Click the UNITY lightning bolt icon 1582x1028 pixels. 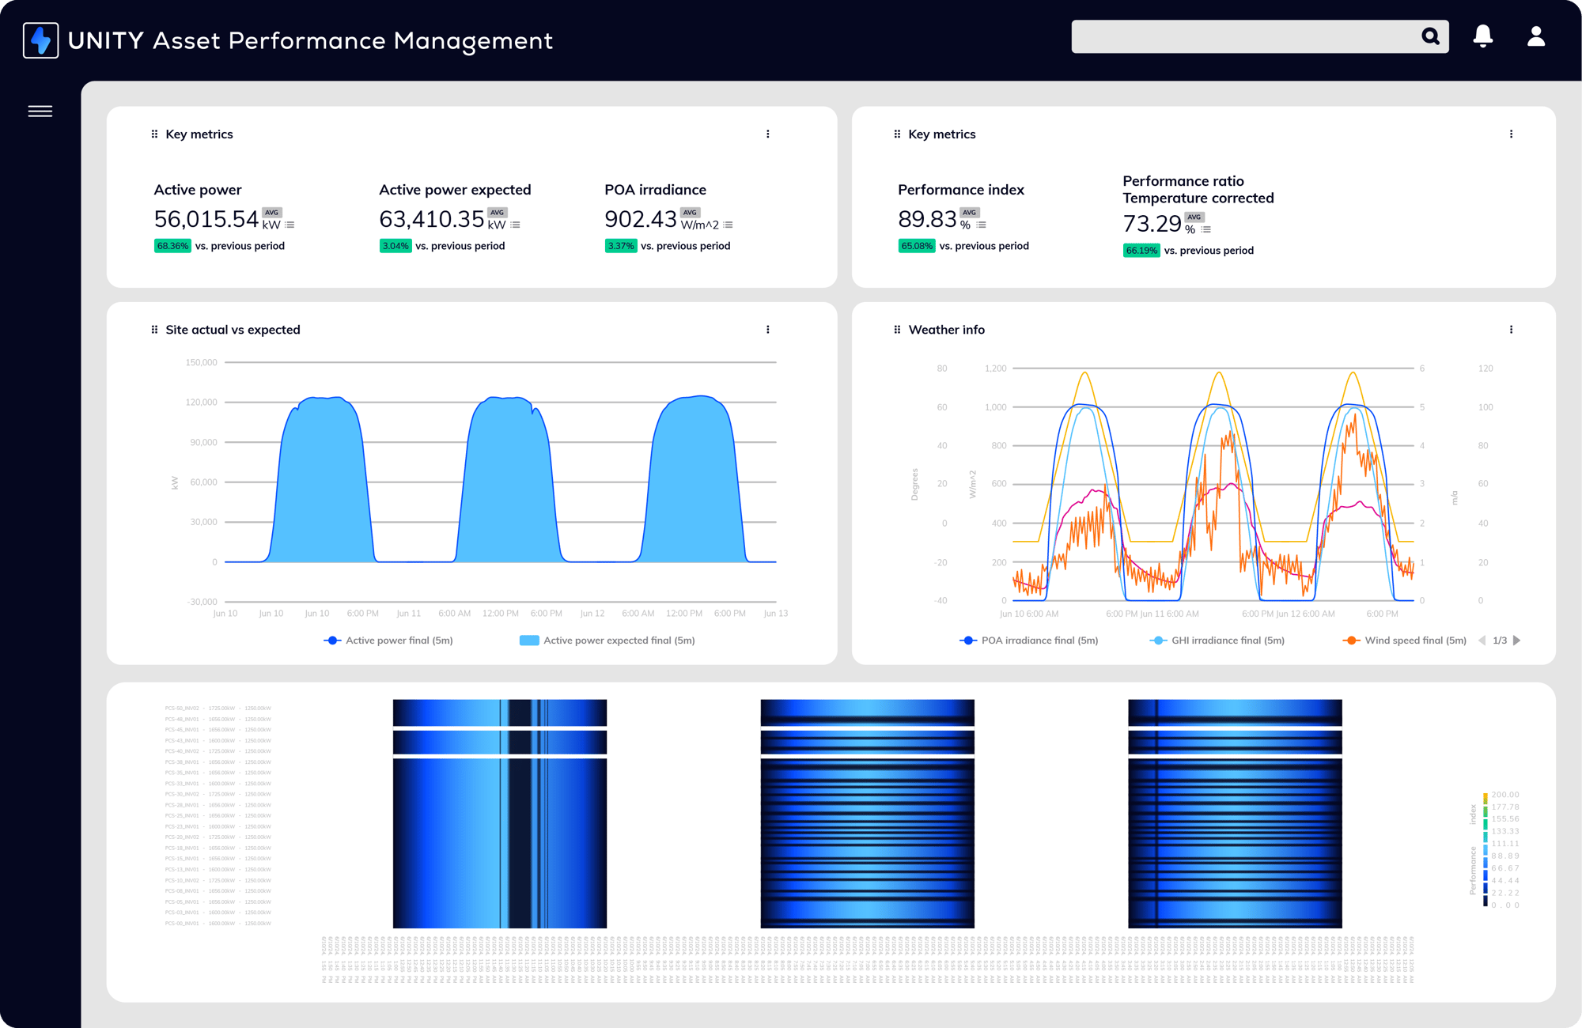[40, 40]
